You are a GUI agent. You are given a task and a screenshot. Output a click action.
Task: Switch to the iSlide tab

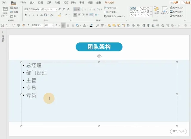point(23,2)
